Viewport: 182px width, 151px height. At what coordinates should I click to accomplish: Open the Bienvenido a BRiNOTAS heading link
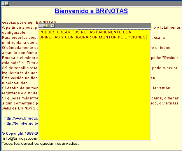[91, 11]
